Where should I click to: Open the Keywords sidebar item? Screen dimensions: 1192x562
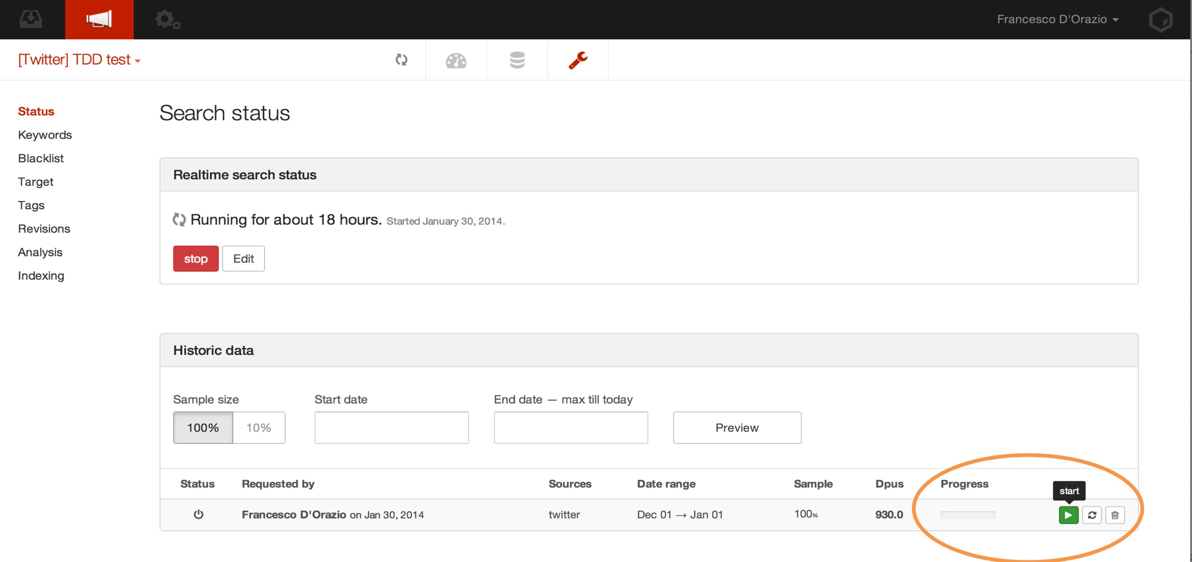(x=45, y=135)
